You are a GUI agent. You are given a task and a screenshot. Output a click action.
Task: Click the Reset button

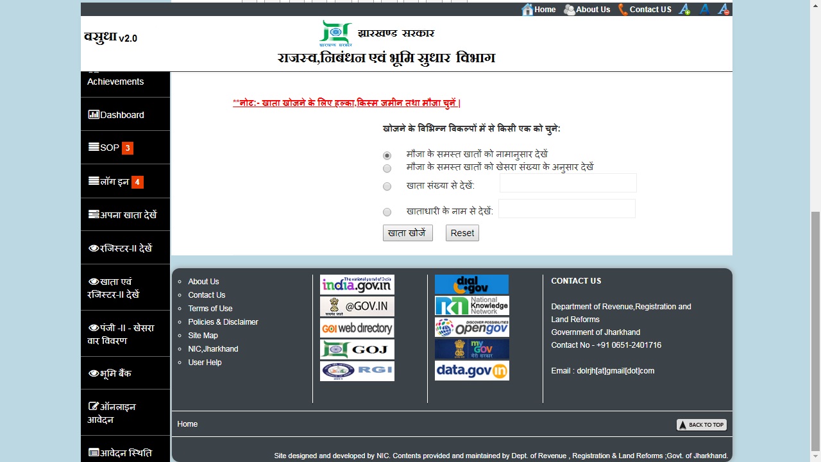click(462, 233)
